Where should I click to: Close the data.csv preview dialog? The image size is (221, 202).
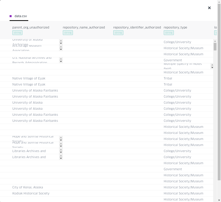[x=209, y=8]
